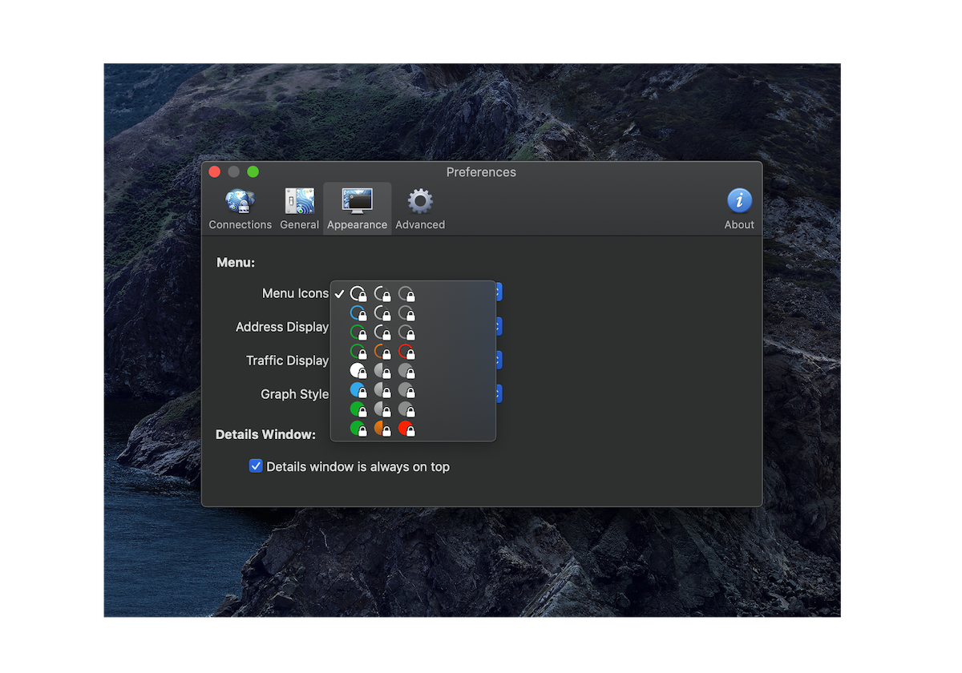962x673 pixels.
Task: Expand the Address Display dropdown
Action: tap(498, 327)
